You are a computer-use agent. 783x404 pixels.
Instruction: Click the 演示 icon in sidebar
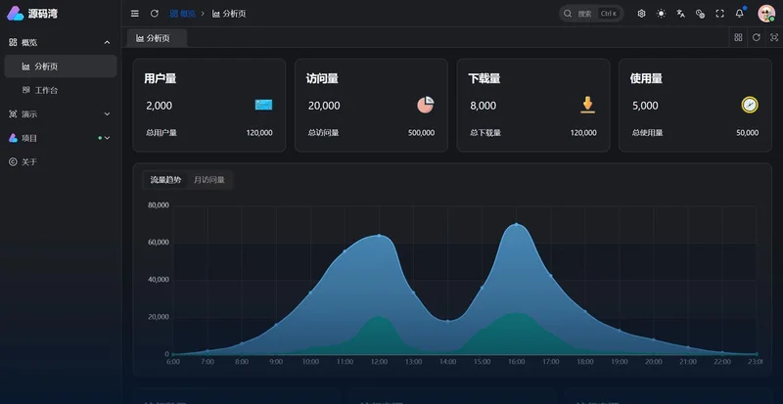point(13,113)
